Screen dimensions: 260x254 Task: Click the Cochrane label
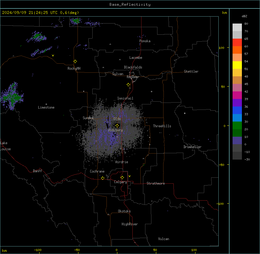click(97, 171)
